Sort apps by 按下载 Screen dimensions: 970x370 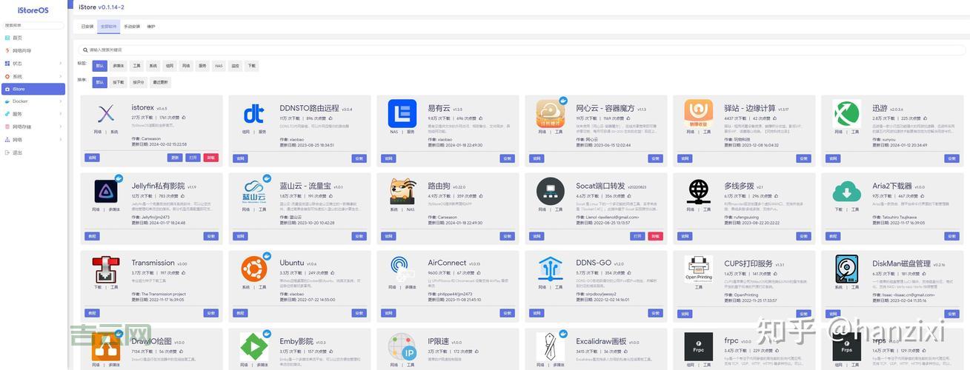(x=119, y=82)
